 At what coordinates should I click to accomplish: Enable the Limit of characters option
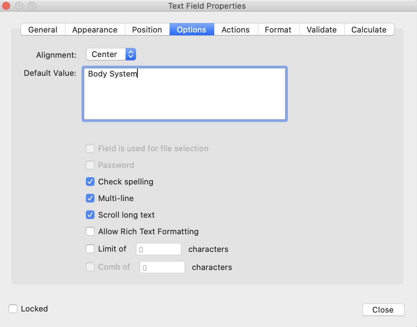tap(90, 249)
